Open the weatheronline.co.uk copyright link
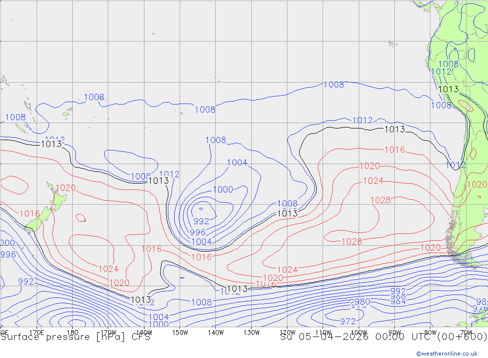Viewport: 488px width, 358px height. tap(447, 353)
